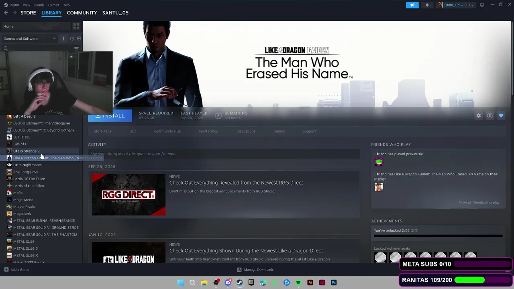Open OBS Studio from the taskbar
This screenshot has height=289, width=514.
(x=216, y=283)
